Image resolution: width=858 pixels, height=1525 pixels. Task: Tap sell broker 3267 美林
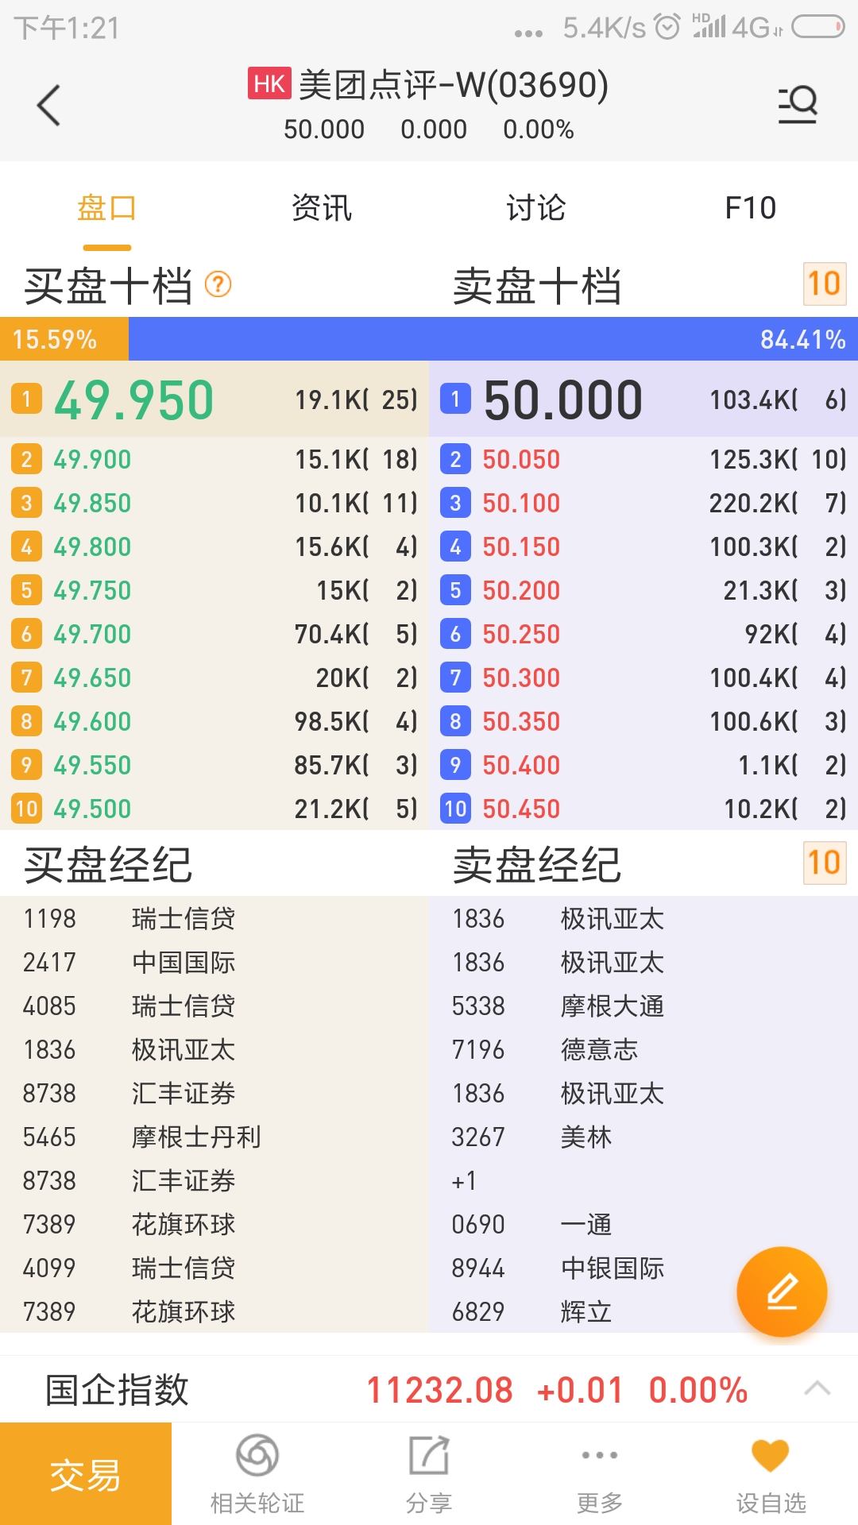pos(532,1137)
